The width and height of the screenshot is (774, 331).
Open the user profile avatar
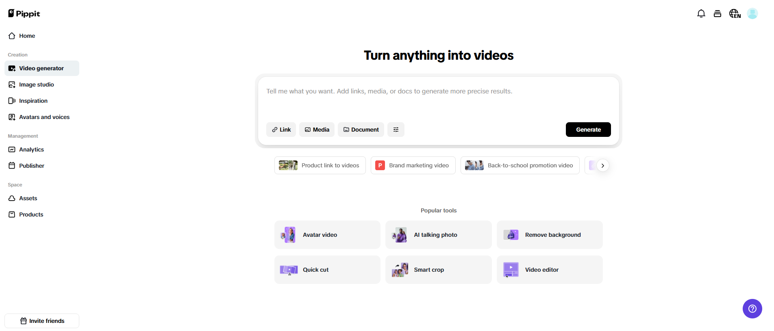(752, 13)
